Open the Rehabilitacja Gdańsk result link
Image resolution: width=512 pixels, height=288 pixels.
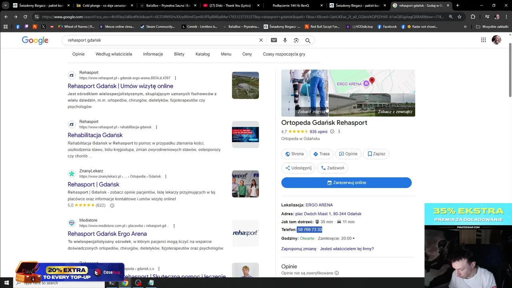[x=95, y=135]
